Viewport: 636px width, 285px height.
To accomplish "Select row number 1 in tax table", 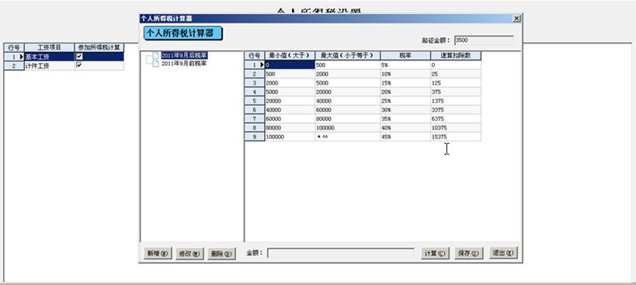I will click(x=255, y=65).
